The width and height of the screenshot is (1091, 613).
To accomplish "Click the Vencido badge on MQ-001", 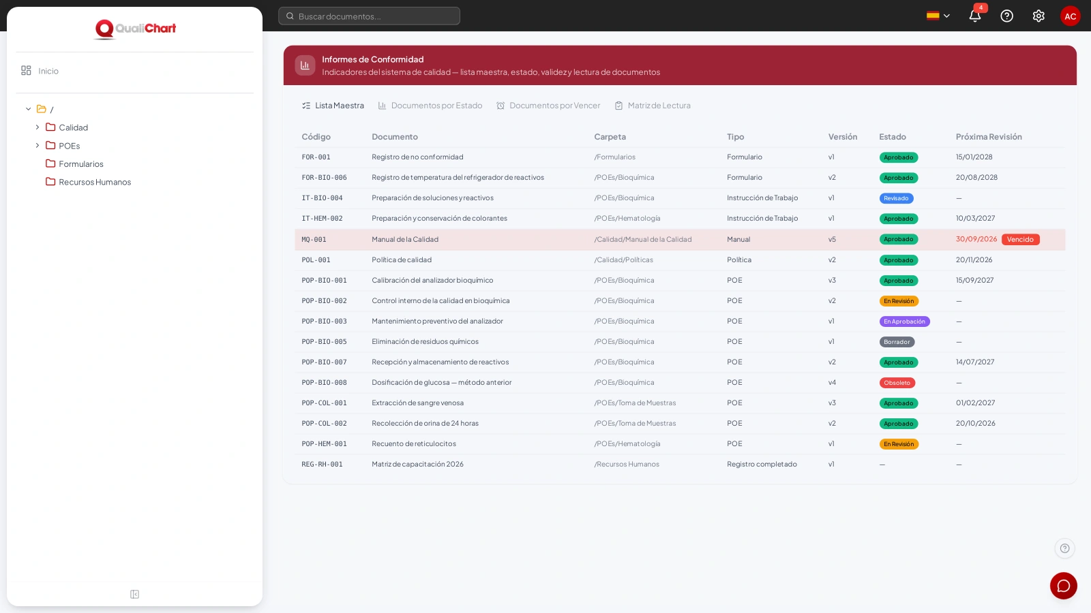I will (x=1020, y=239).
